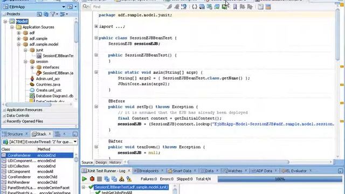
Task: Click the editor search magnifier icon
Action: click(x=85, y=7)
